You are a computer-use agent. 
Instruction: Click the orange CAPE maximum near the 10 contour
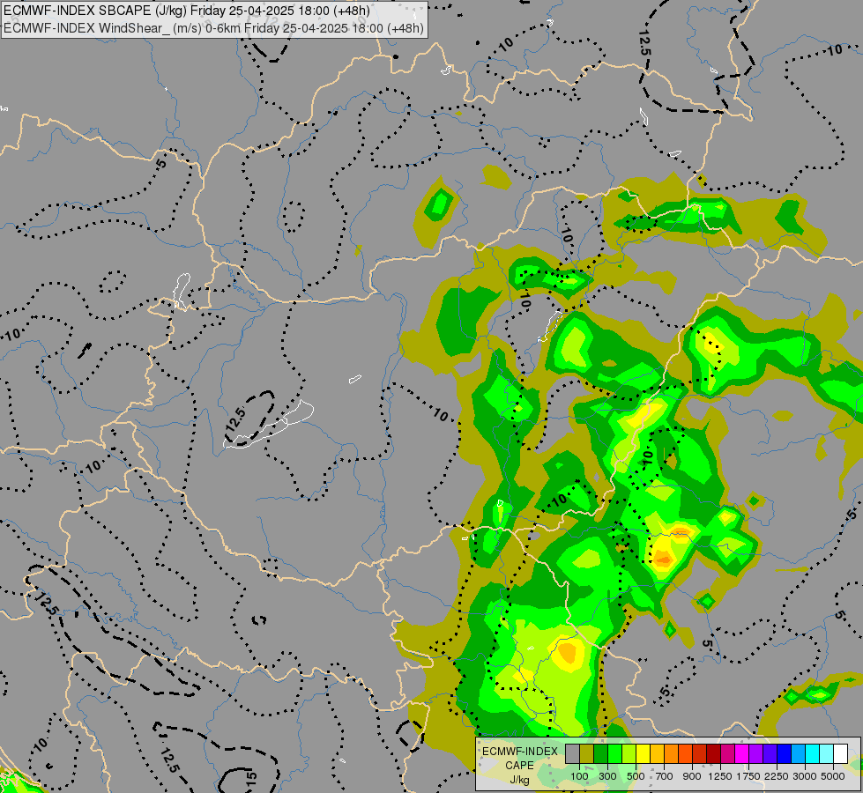[663, 560]
